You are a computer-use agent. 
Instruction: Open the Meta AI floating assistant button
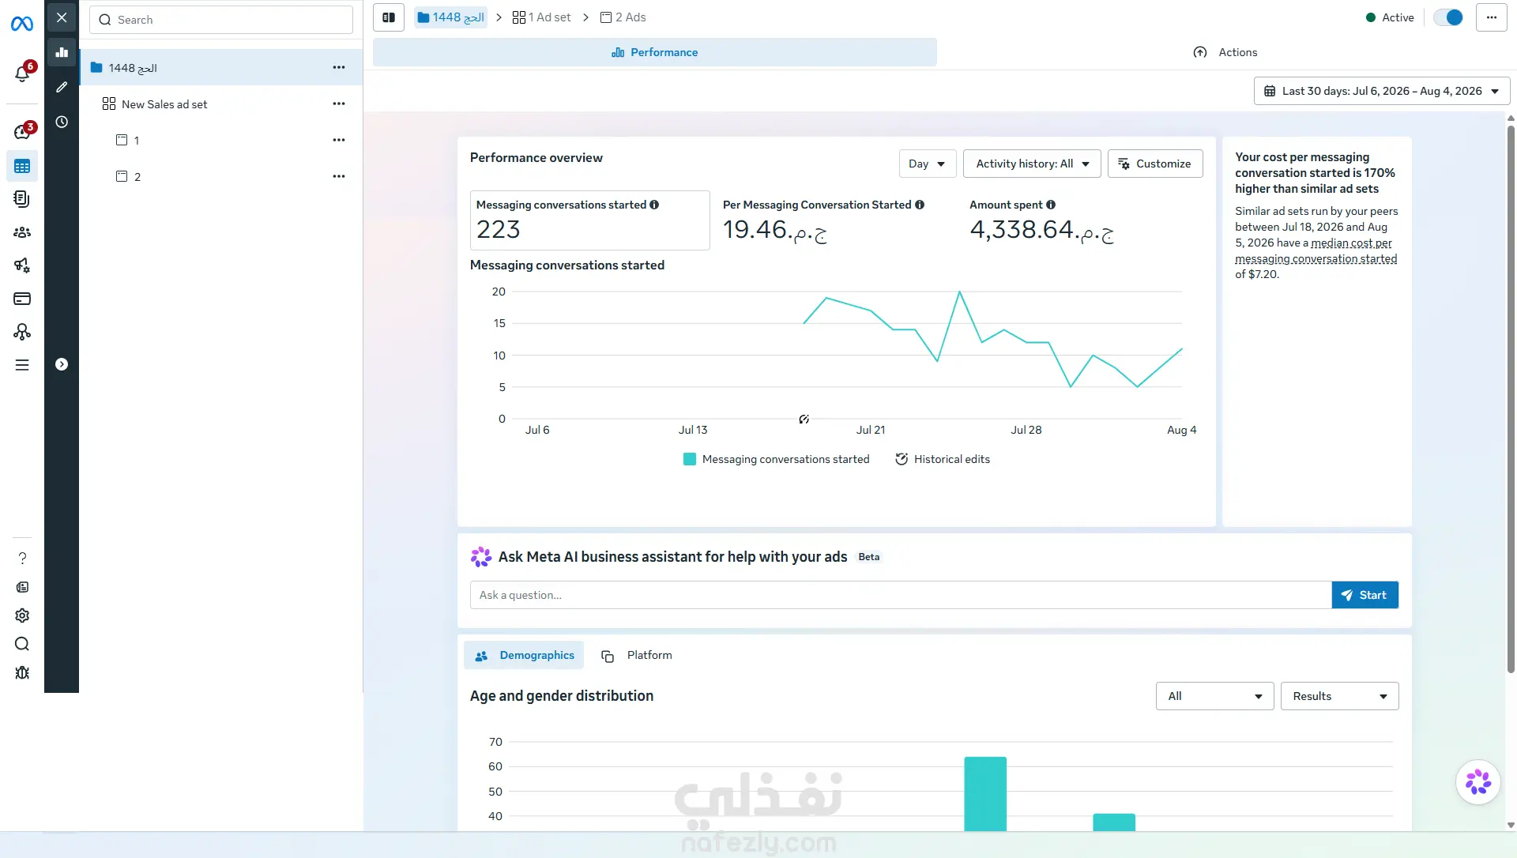1478,782
